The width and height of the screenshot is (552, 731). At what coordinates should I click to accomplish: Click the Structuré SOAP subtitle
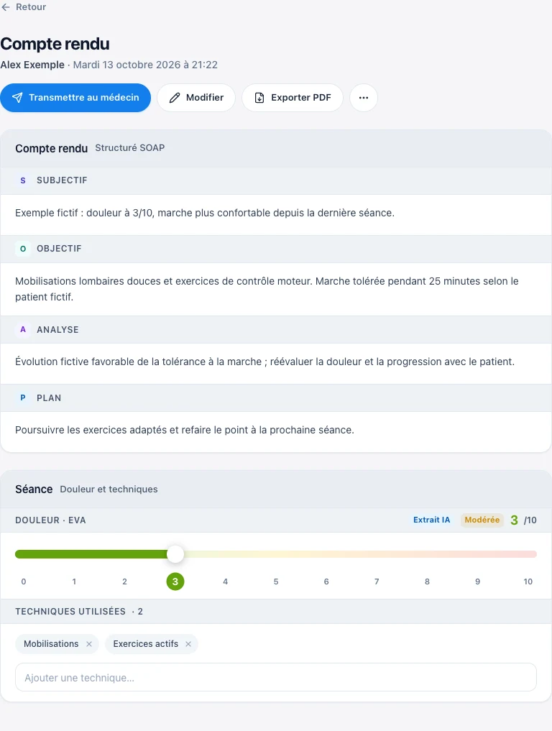click(x=130, y=148)
